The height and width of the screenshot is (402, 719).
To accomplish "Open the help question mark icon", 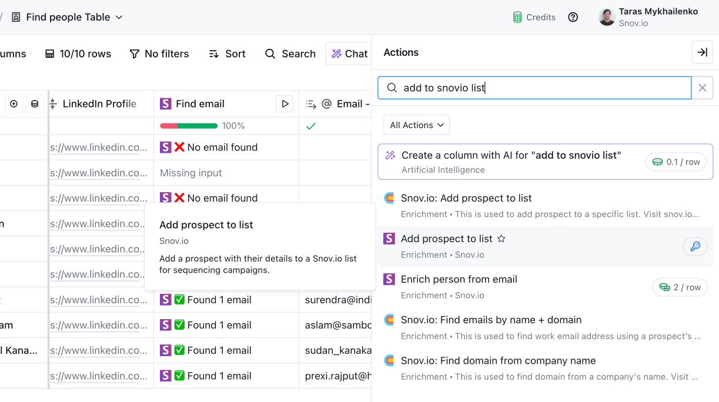I will [x=573, y=17].
